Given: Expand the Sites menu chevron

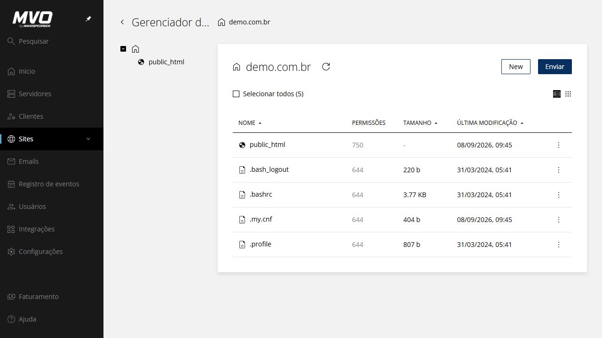Looking at the screenshot, I should (88, 139).
